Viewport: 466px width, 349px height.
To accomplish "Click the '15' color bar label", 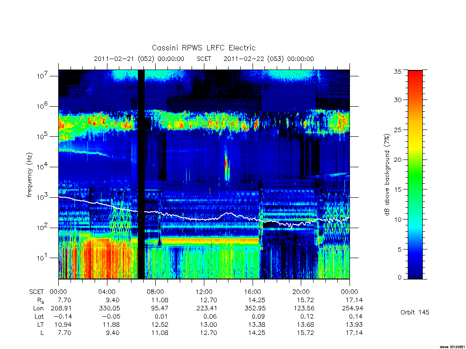I will click(398, 189).
